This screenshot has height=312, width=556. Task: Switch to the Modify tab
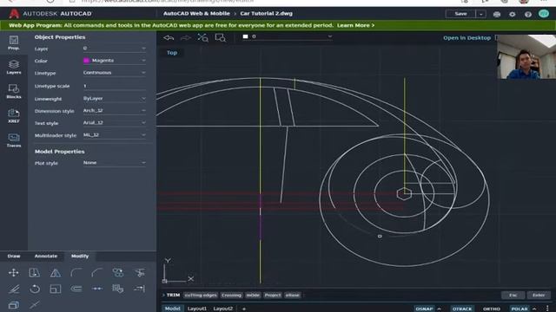pyautogui.click(x=80, y=257)
